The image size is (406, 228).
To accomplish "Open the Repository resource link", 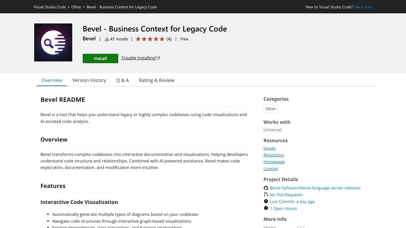I will tap(274, 155).
